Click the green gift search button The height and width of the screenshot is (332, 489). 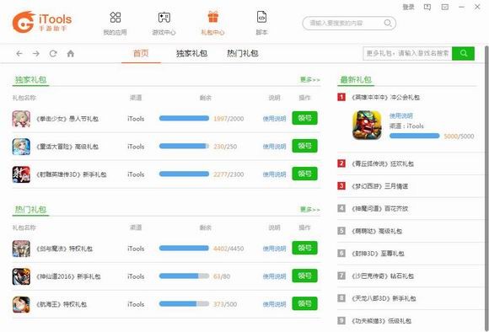pyautogui.click(x=463, y=54)
